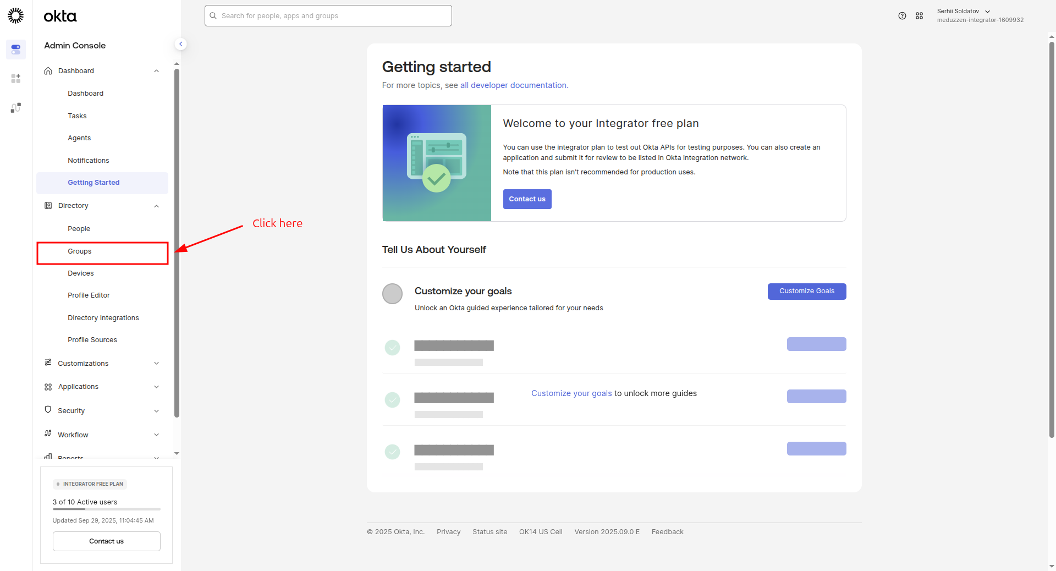The height and width of the screenshot is (571, 1056).
Task: Click the INTEGRATOR FREE PLAN badge
Action: pos(90,484)
